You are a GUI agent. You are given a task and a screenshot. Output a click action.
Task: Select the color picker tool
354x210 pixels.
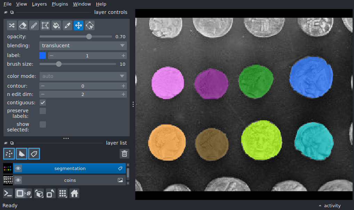[x=67, y=25]
